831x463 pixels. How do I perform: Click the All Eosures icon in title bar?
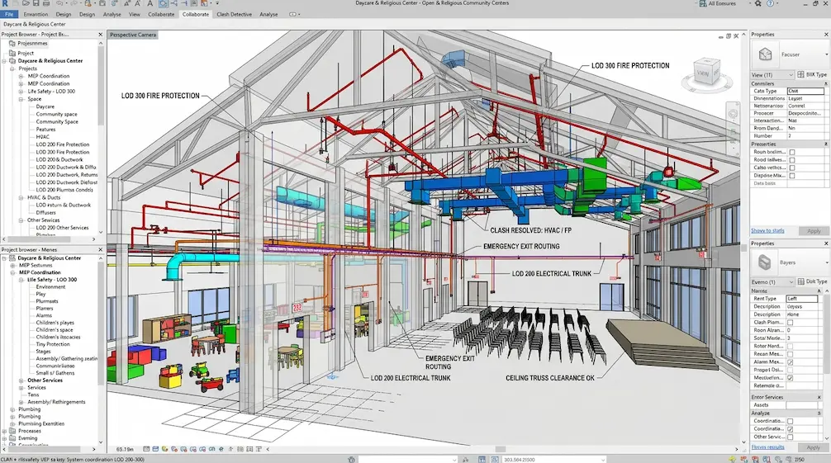click(x=703, y=3)
